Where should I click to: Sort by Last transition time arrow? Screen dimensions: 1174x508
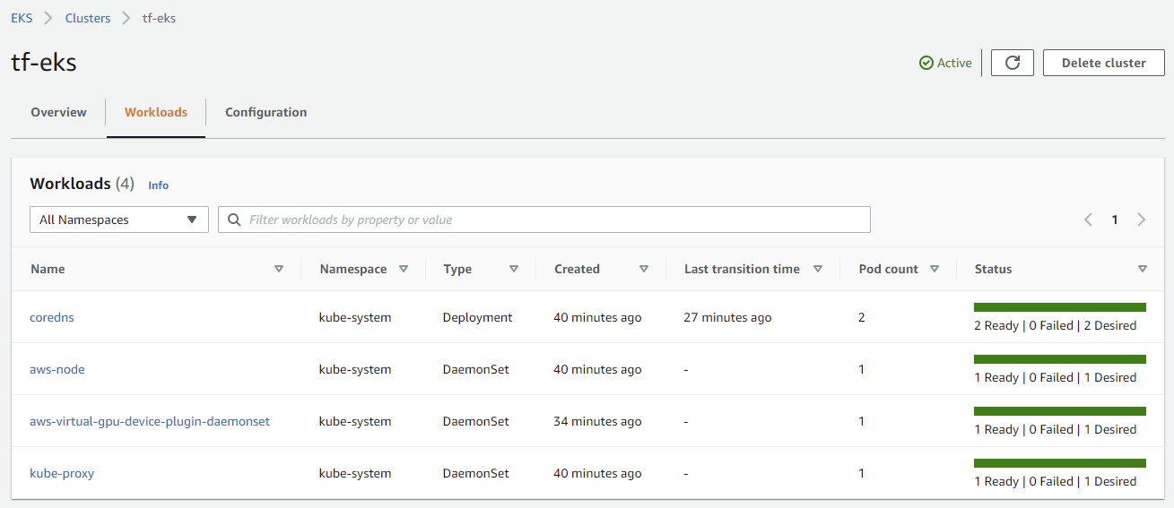pos(818,269)
